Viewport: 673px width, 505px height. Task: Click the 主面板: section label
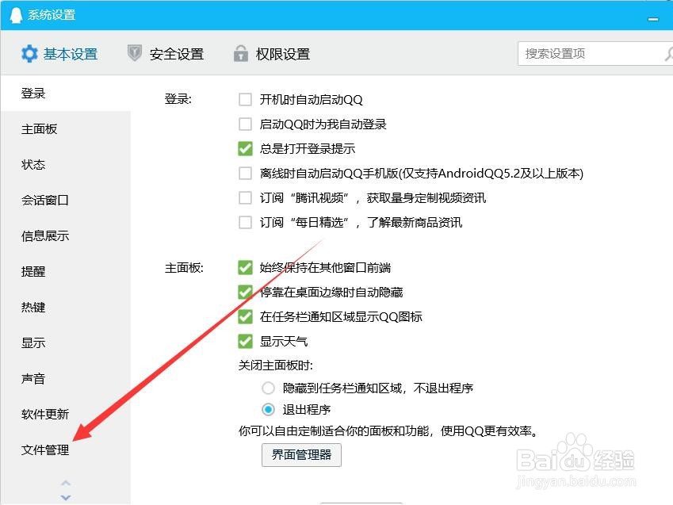[x=184, y=267]
